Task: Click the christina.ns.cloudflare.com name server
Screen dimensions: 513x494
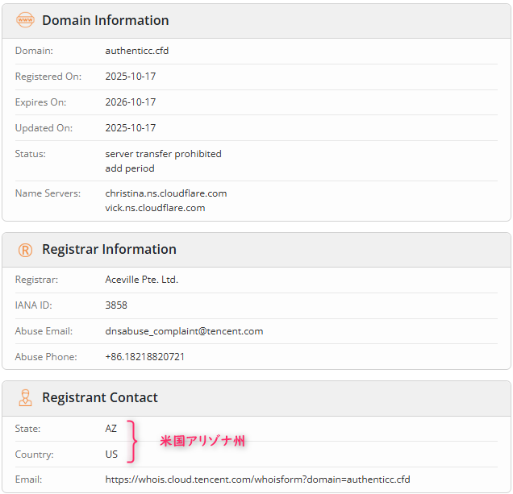Action: point(166,193)
